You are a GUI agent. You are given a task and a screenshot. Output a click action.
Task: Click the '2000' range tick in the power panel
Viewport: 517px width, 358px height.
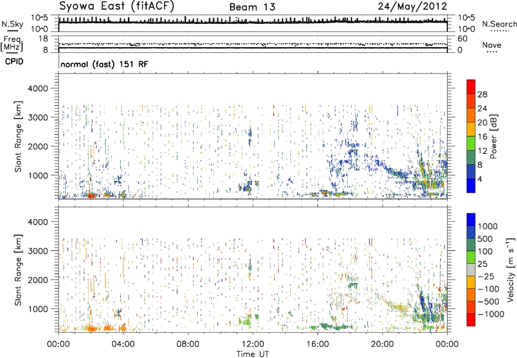(37, 146)
